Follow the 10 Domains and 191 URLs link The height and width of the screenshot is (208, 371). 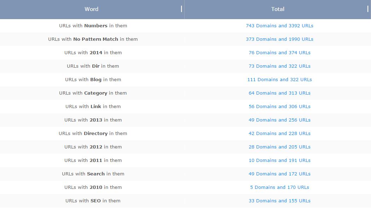click(279, 161)
